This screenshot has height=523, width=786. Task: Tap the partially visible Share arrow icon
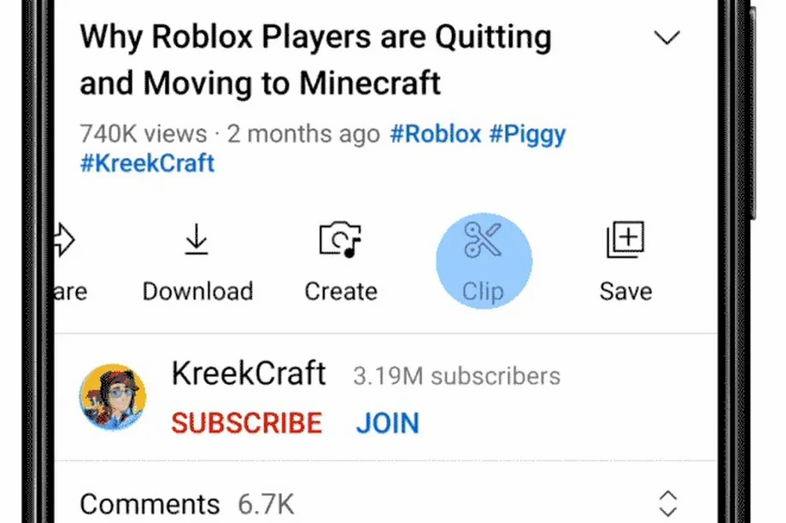[65, 239]
